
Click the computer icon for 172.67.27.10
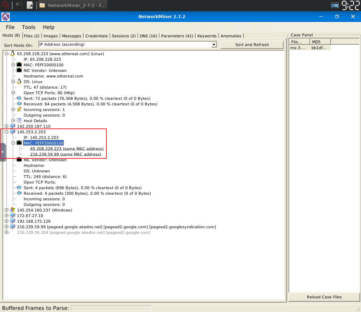[x=13, y=215]
